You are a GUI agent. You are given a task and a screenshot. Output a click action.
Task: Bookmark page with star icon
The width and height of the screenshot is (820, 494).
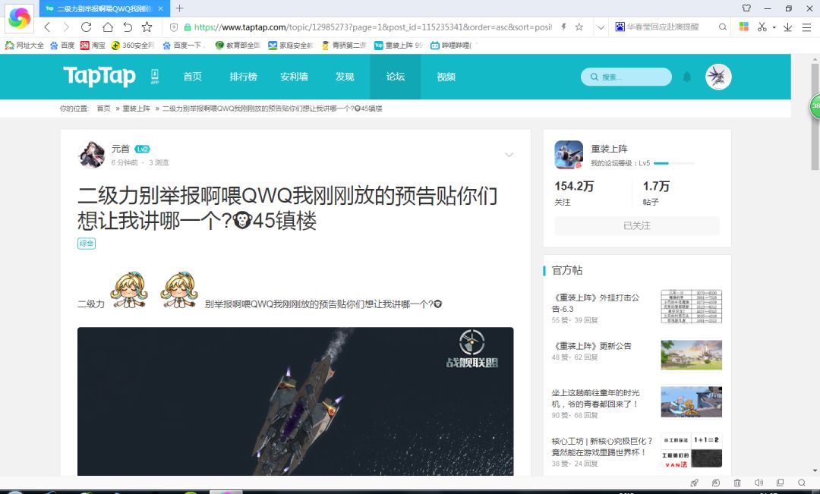(147, 27)
